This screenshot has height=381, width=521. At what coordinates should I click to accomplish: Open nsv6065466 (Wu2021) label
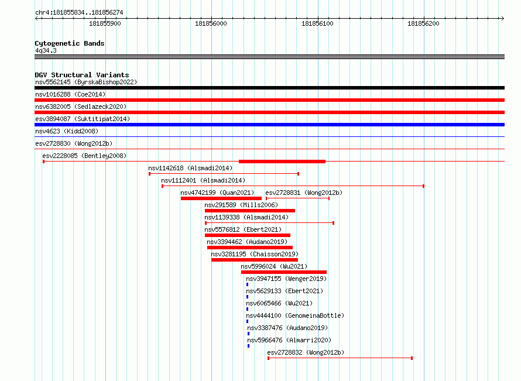click(279, 303)
